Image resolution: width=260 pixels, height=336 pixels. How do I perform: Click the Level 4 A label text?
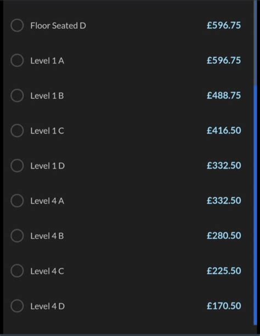coord(47,201)
